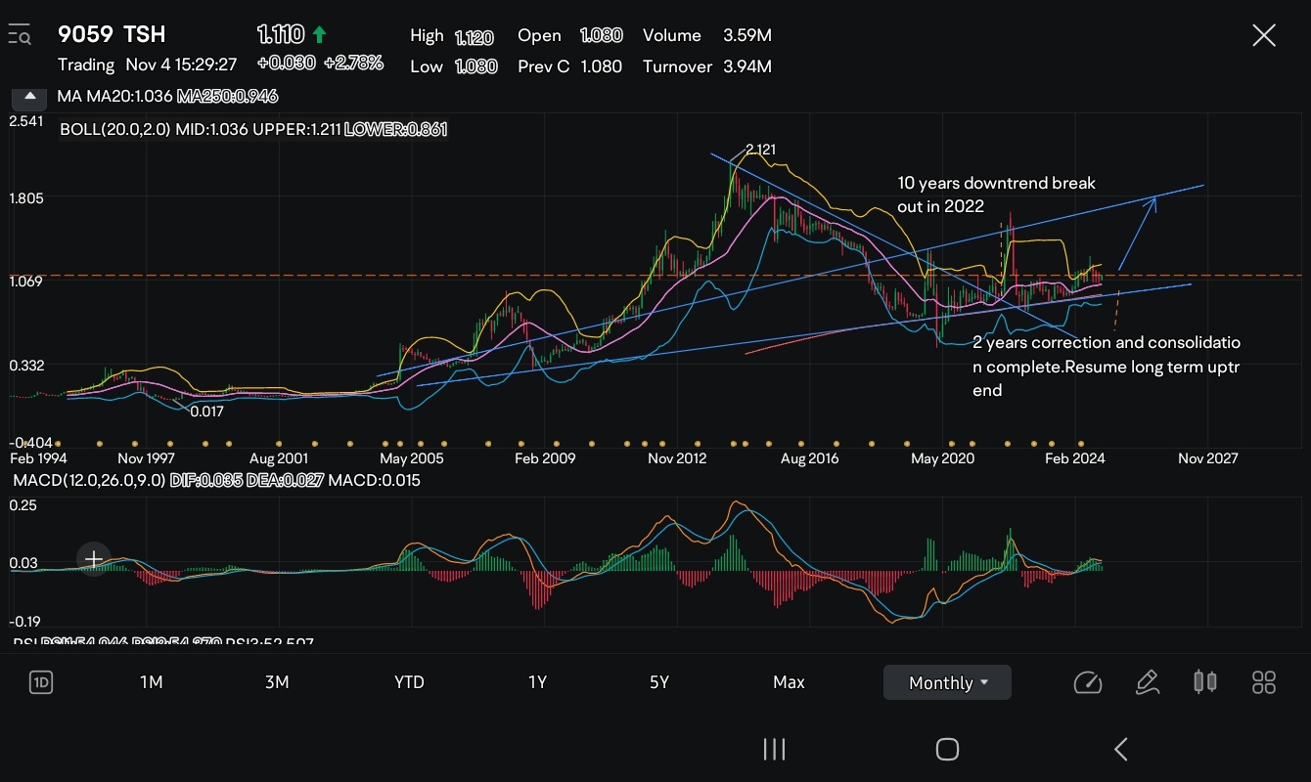Screen dimensions: 1311x782
Task: Open the stock search menu icon
Action: pyautogui.click(x=20, y=35)
